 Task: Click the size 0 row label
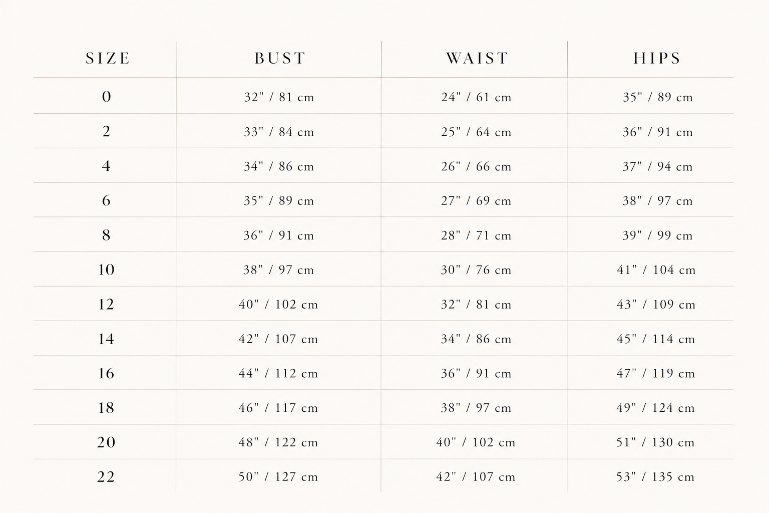pyautogui.click(x=106, y=96)
